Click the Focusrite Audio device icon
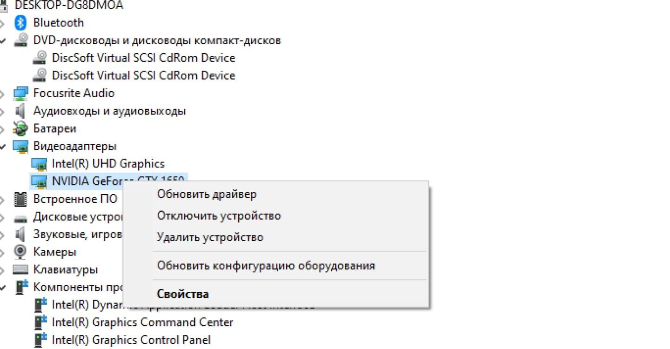Viewport: 670px width, 349px height. (20, 94)
